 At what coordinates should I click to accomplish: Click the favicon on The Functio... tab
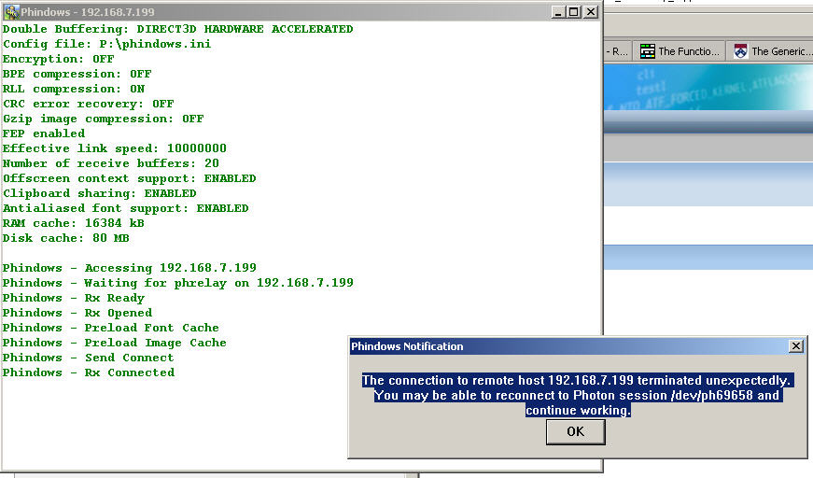coord(648,51)
